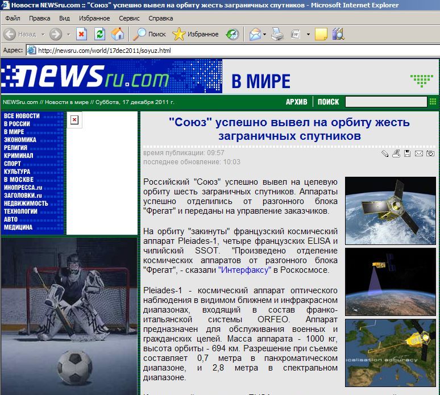
Task: Open the Справка menu
Action: pos(160,18)
